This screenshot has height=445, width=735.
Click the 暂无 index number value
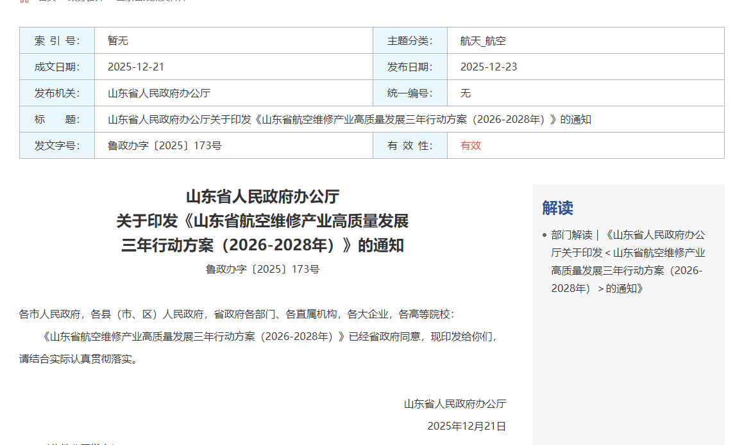pyautogui.click(x=118, y=41)
